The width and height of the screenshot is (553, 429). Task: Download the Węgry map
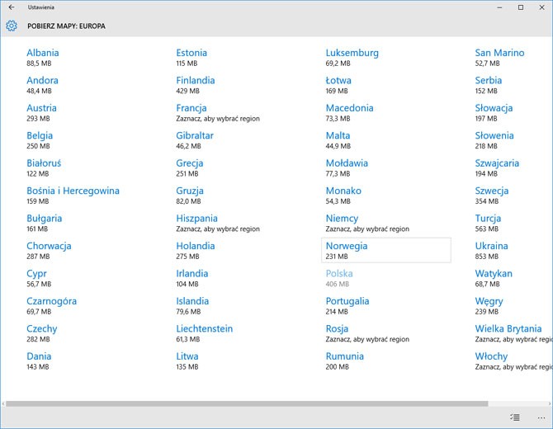tap(489, 305)
